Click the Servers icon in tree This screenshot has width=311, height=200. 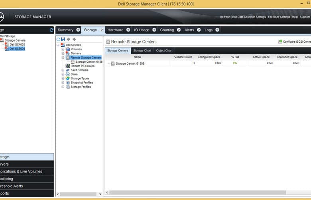click(x=68, y=53)
